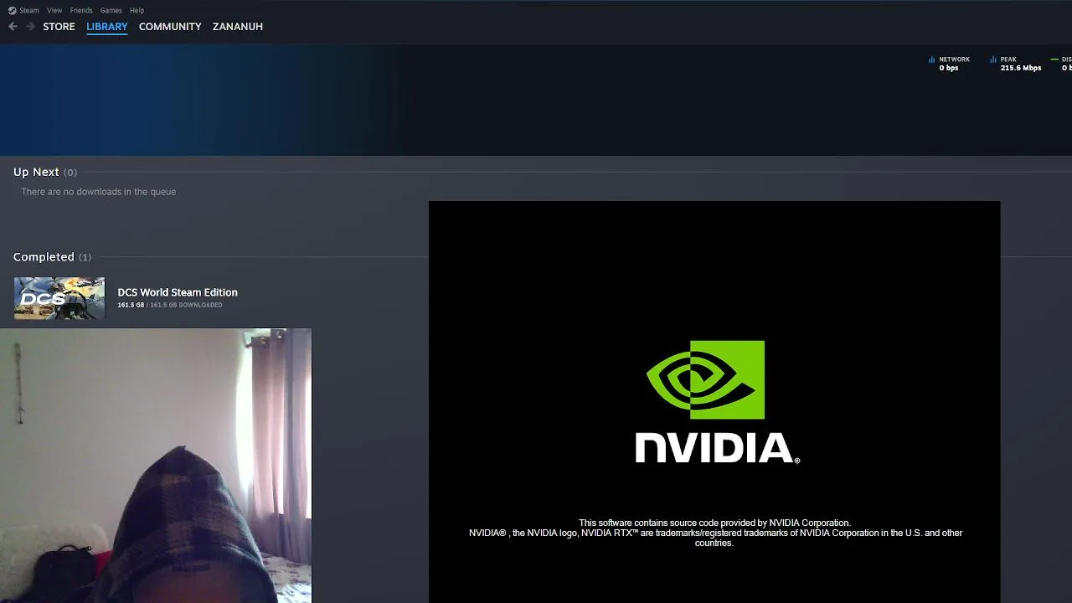Image resolution: width=1072 pixels, height=603 pixels.
Task: Click the NVIDIA logo in splash window
Action: tap(717, 402)
